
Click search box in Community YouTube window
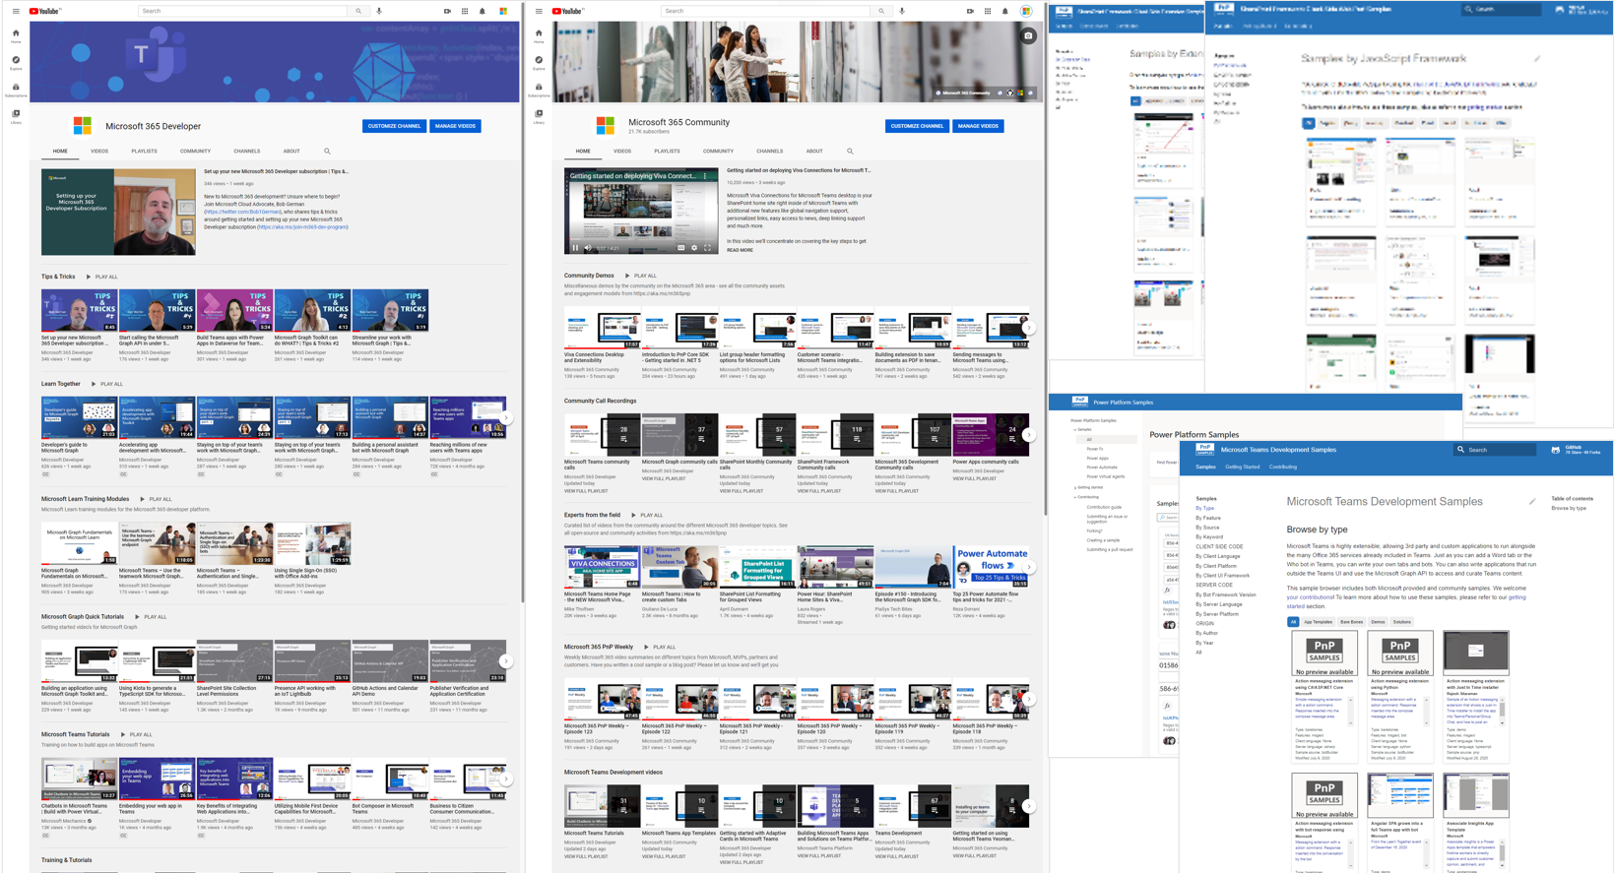click(767, 11)
